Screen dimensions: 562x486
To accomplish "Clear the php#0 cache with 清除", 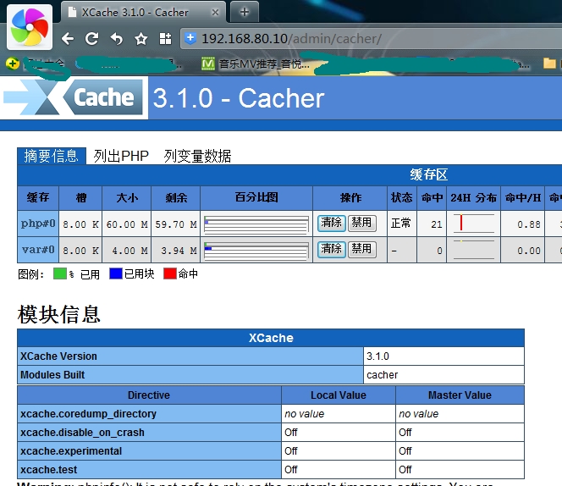I will (x=331, y=223).
